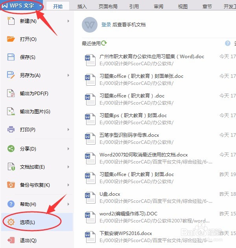The image size is (236, 248).
Task: Expand the 另存为(A) submenu arrow
Action: click(68, 75)
